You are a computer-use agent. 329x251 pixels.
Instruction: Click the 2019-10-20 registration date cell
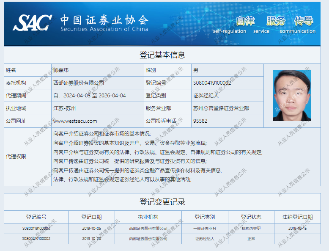click(x=91, y=239)
